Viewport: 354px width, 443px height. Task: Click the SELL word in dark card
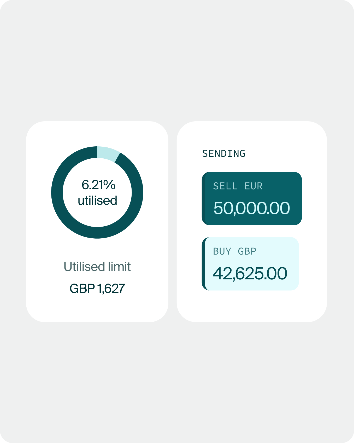(x=225, y=186)
